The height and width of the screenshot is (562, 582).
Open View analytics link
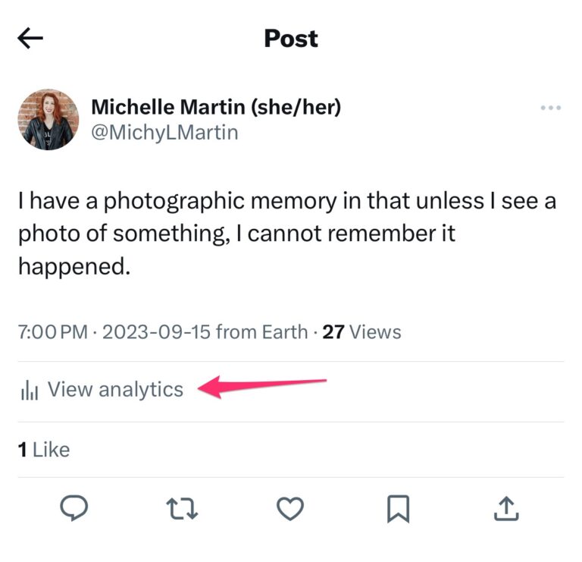tap(115, 390)
